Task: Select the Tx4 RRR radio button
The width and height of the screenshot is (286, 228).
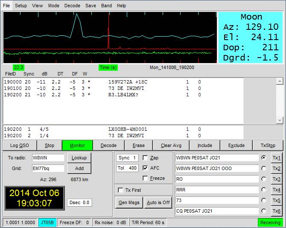Action: 263,190
